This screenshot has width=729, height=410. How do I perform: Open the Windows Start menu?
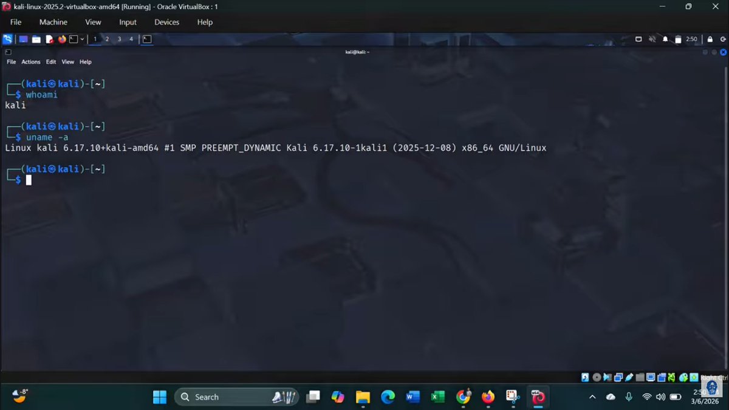tap(160, 397)
